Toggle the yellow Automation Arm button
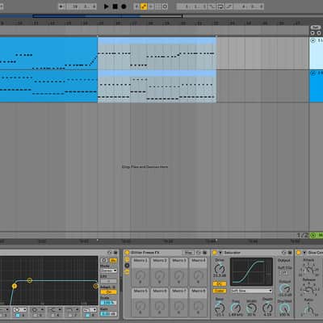The image size is (323, 323). click(144, 6)
